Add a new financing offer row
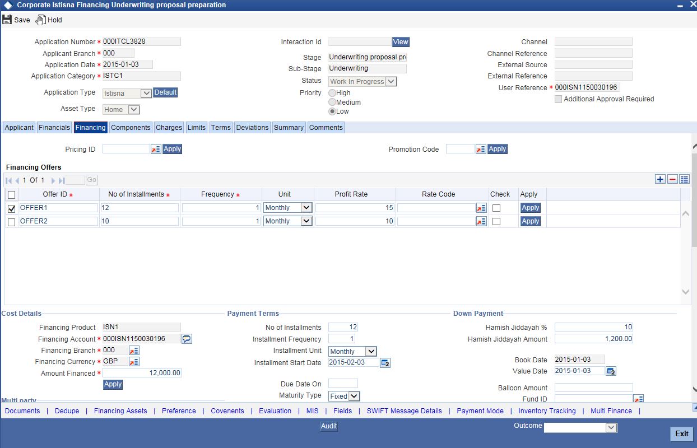 [659, 179]
